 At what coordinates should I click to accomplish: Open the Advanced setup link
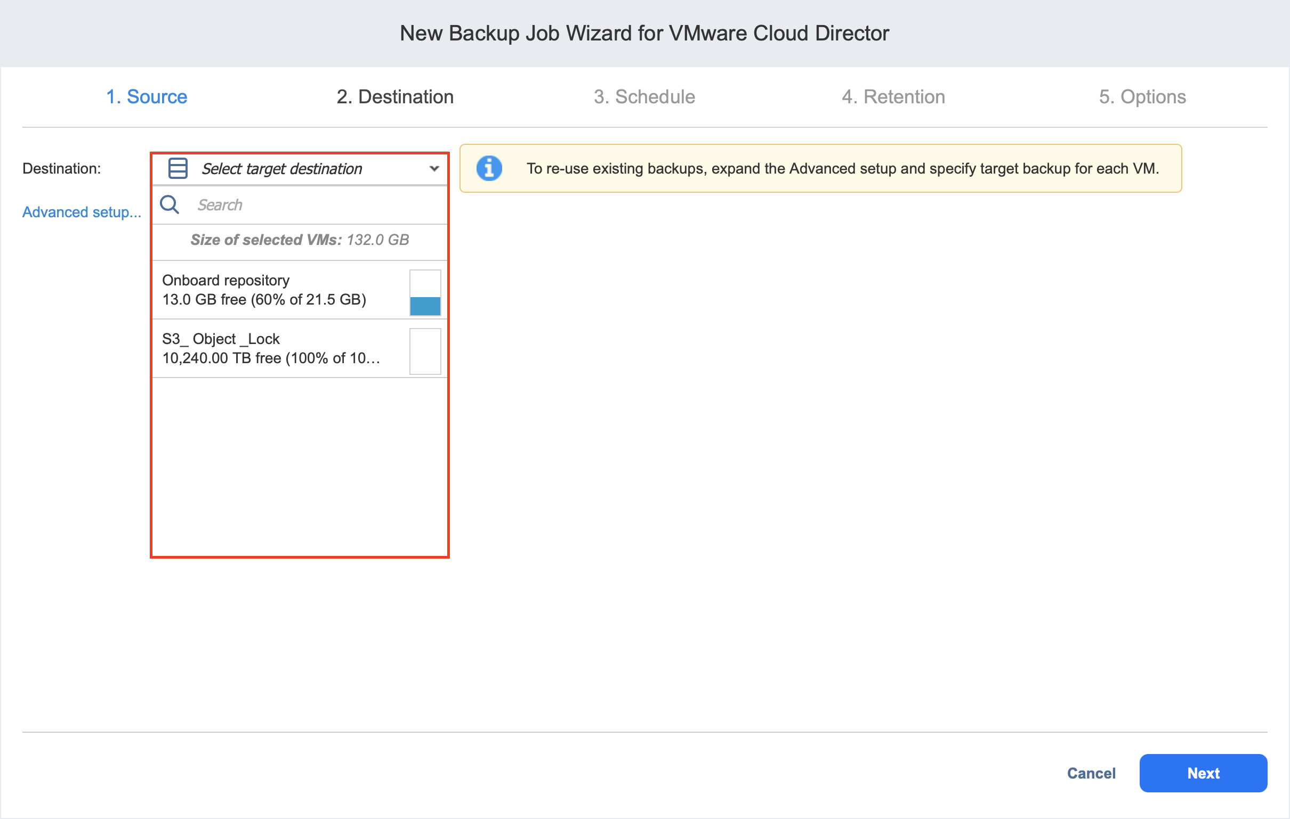click(82, 212)
